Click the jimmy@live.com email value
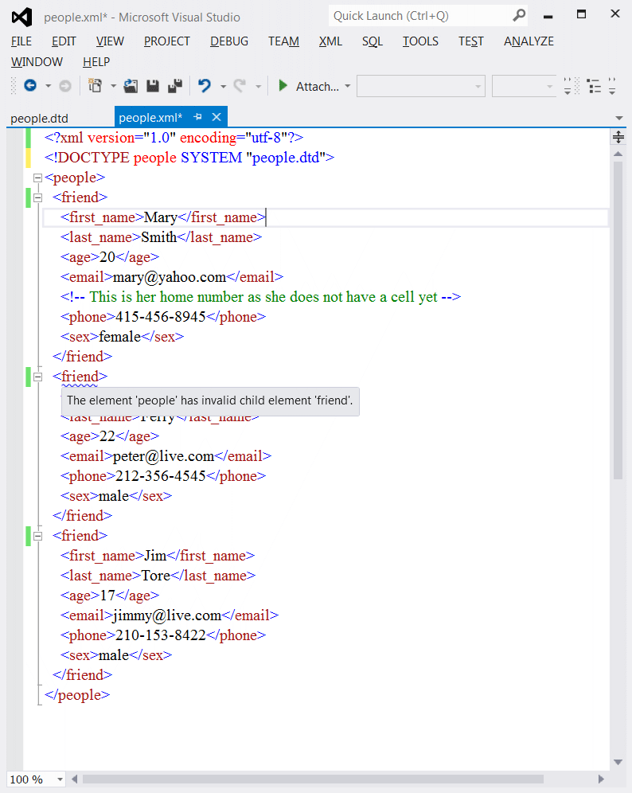The width and height of the screenshot is (632, 793). tap(167, 615)
